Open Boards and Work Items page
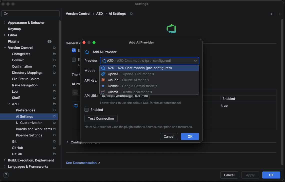The height and width of the screenshot is (182, 285). (x=34, y=129)
